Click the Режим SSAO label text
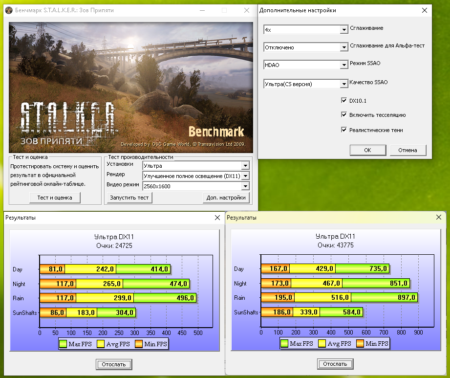The width and height of the screenshot is (450, 378). click(x=365, y=63)
